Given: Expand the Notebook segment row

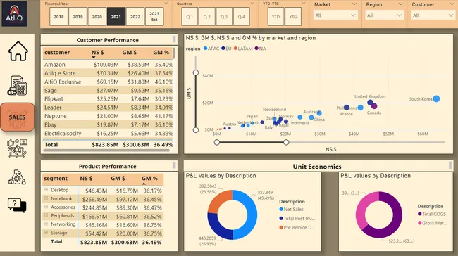Looking at the screenshot, I should [46, 198].
